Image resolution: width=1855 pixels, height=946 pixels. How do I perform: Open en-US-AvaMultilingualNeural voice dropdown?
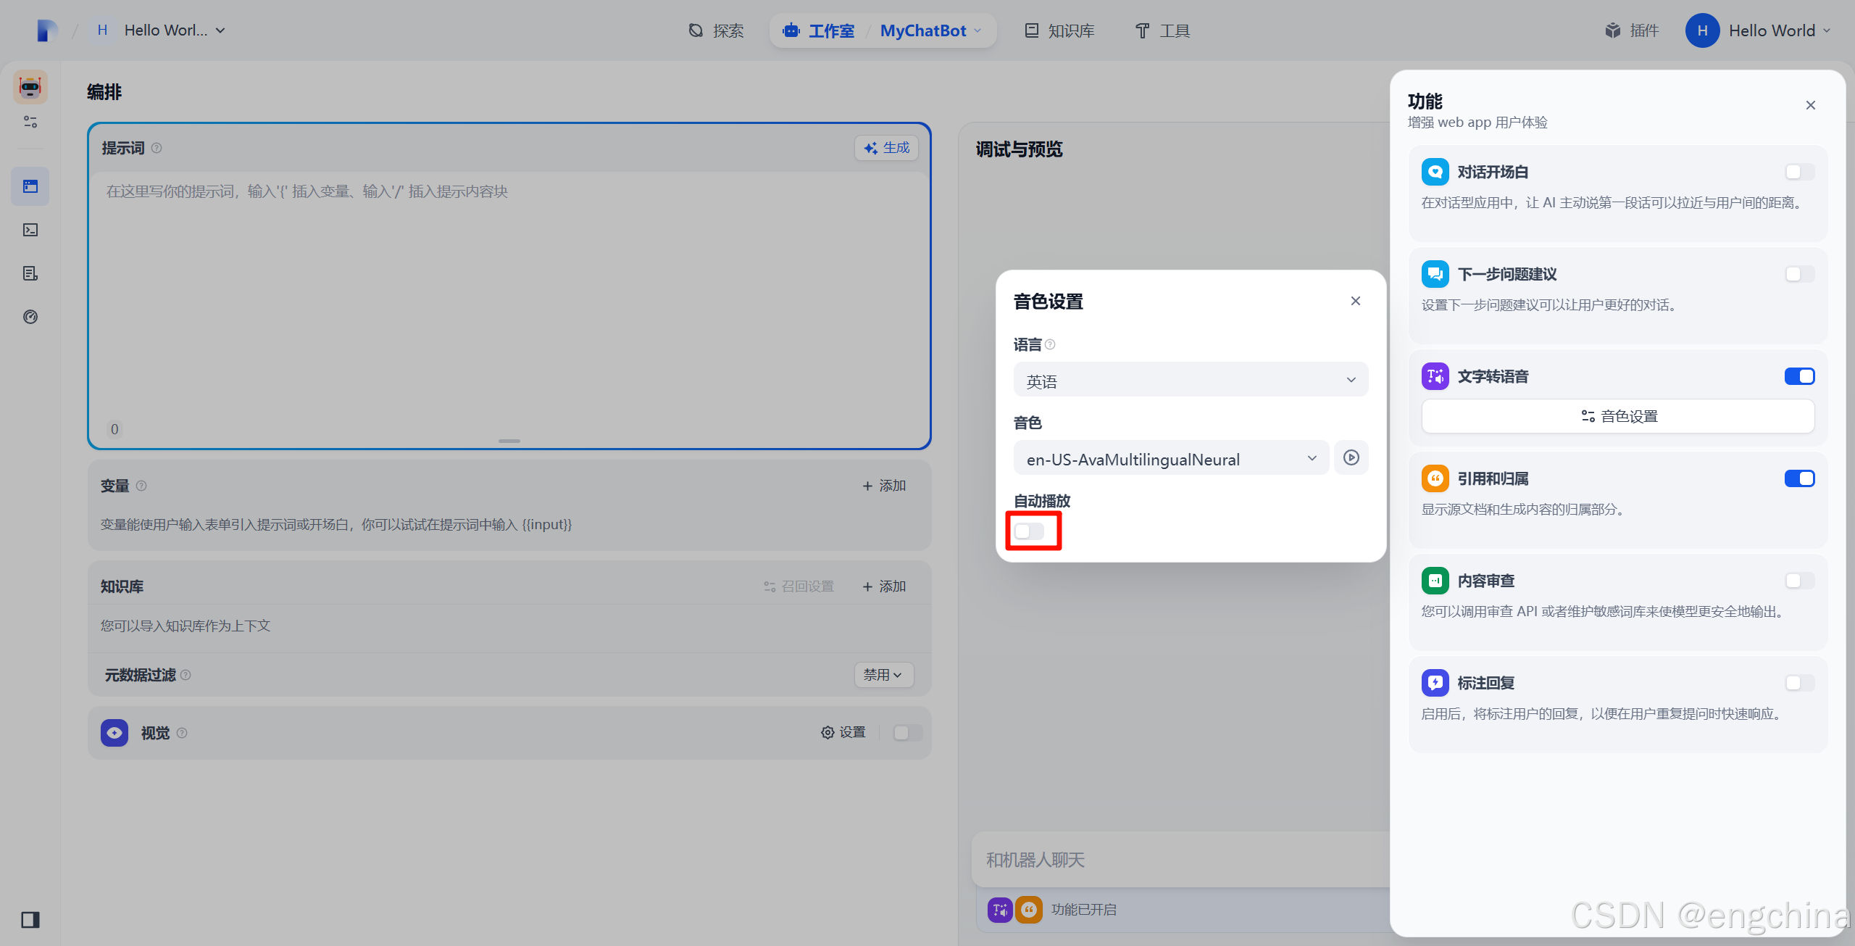1171,458
